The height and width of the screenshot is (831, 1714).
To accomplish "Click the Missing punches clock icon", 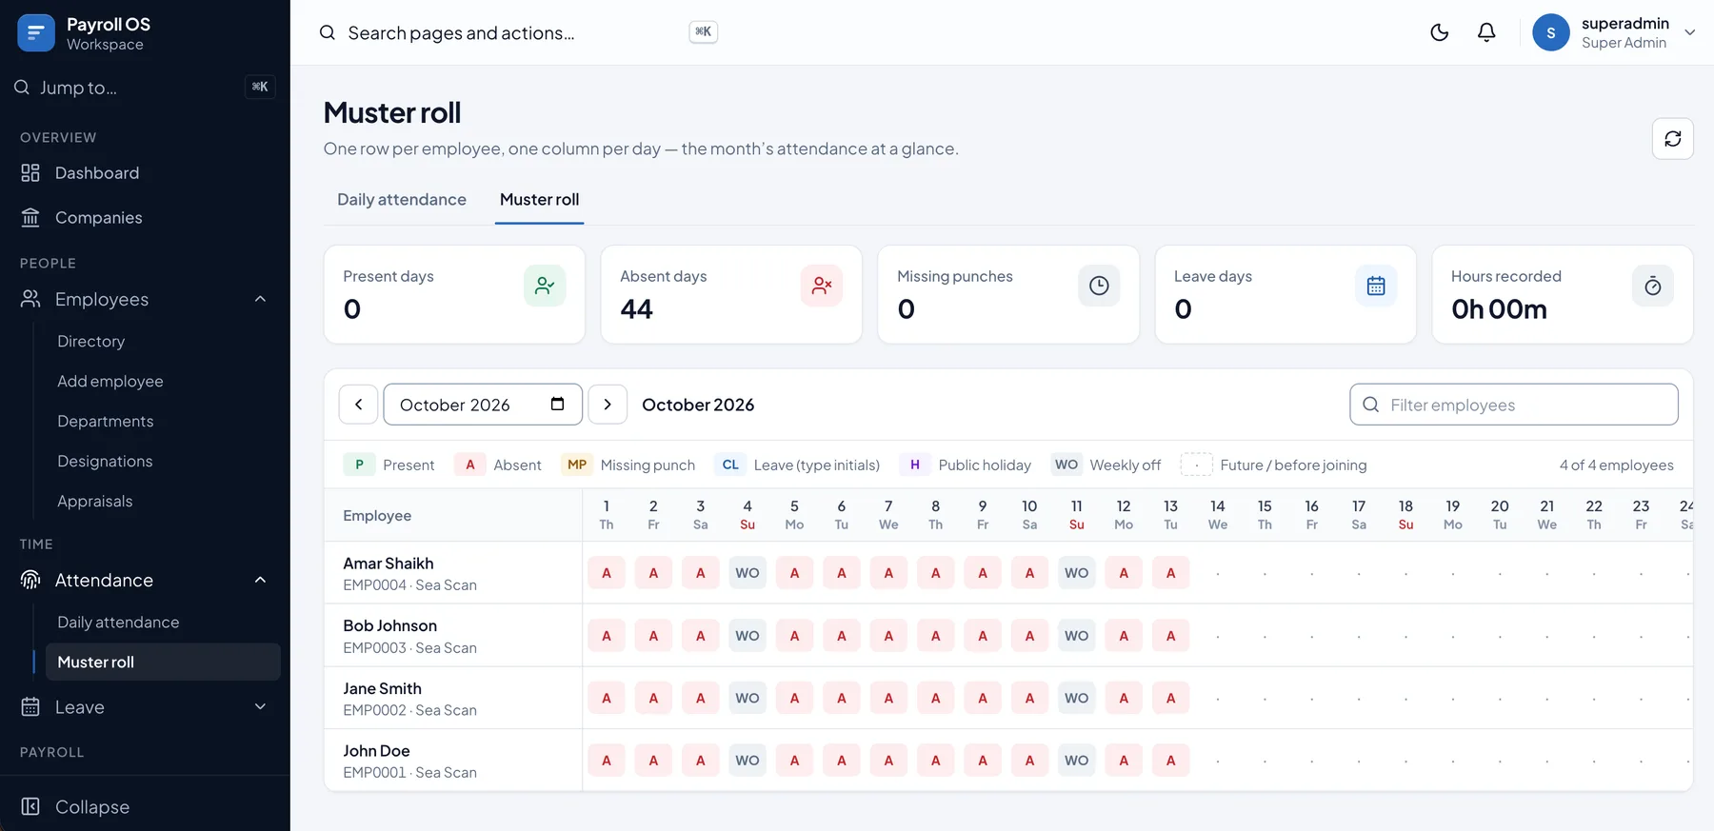I will 1099,286.
